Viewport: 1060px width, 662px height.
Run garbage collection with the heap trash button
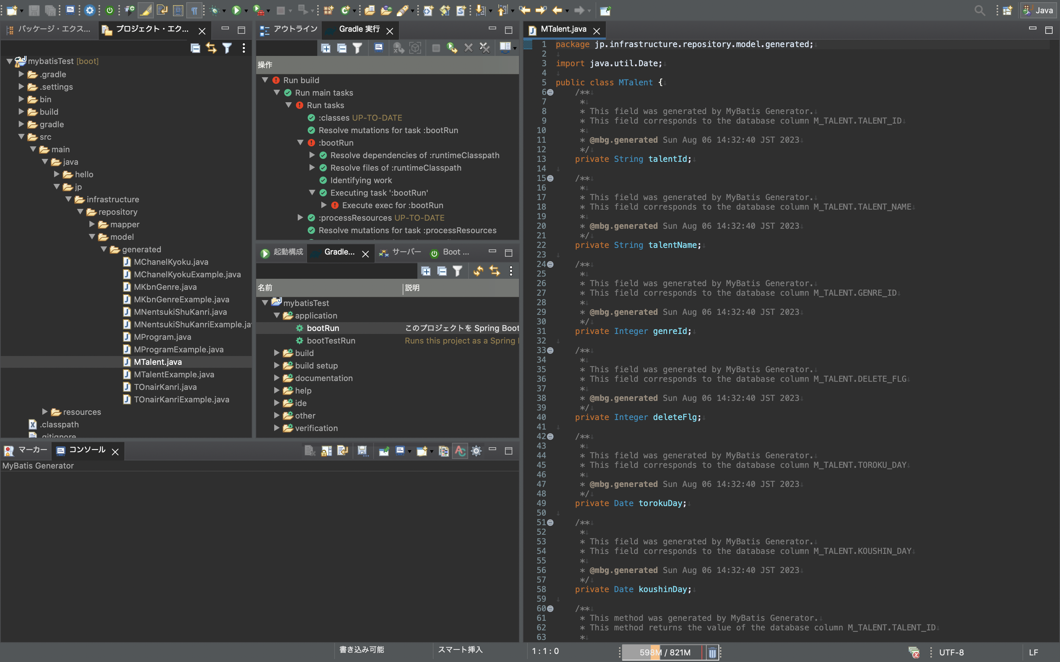pyautogui.click(x=713, y=652)
